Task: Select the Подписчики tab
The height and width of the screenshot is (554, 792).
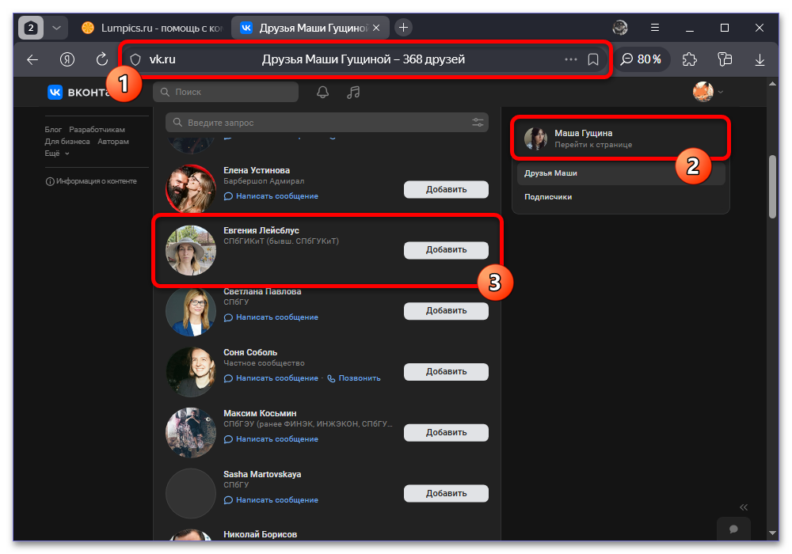Action: 621,197
